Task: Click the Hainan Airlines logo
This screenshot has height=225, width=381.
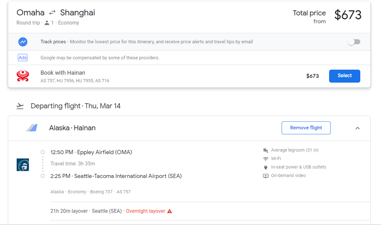Action: coord(23,76)
